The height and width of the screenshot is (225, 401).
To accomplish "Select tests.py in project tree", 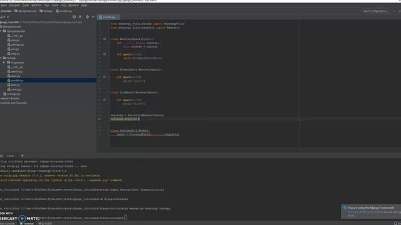I will click(x=14, y=85).
